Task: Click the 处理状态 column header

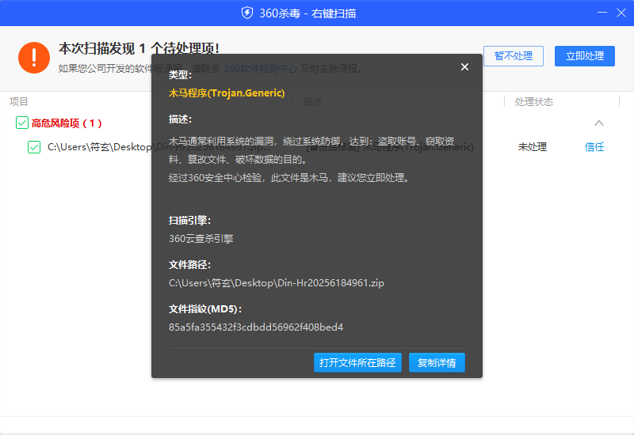Action: 533,102
